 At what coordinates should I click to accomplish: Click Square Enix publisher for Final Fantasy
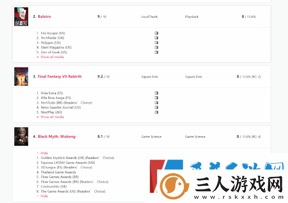tap(194, 77)
